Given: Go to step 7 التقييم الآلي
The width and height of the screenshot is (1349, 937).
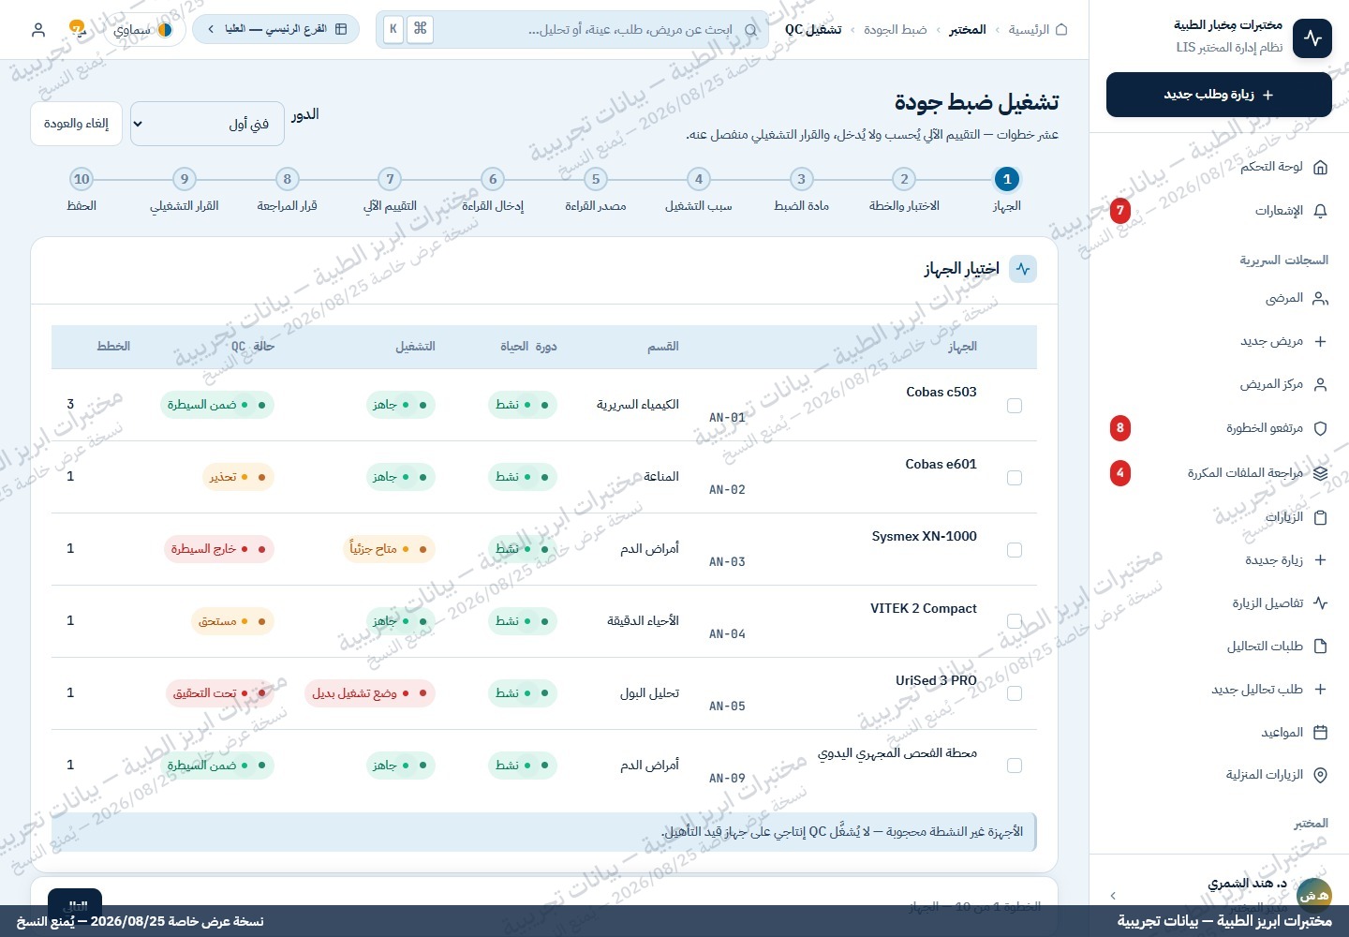Looking at the screenshot, I should coord(390,189).
